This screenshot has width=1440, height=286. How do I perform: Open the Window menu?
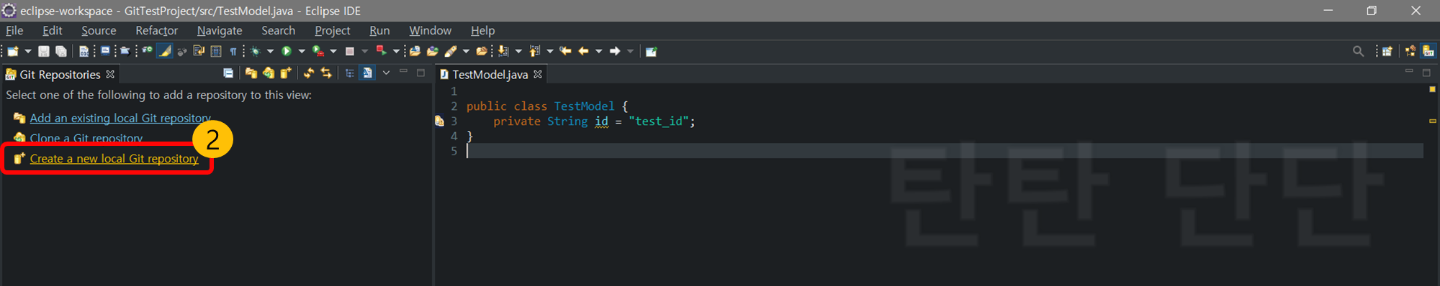tap(430, 30)
